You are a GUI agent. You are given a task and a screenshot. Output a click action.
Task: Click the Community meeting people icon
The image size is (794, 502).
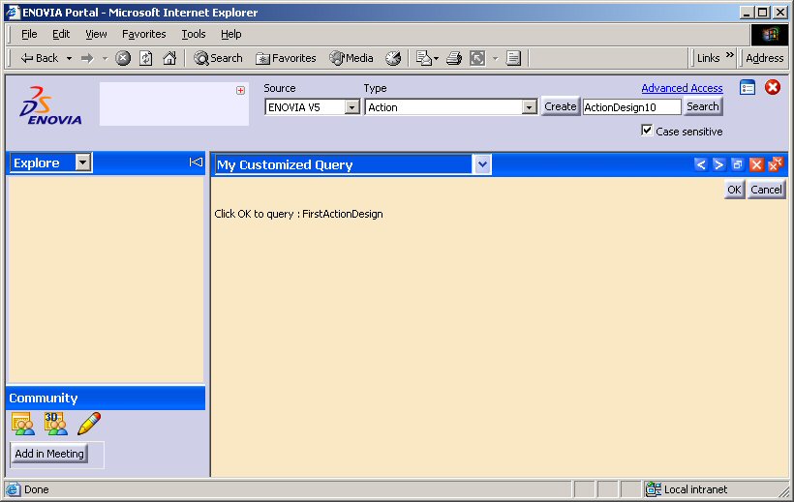coord(23,424)
